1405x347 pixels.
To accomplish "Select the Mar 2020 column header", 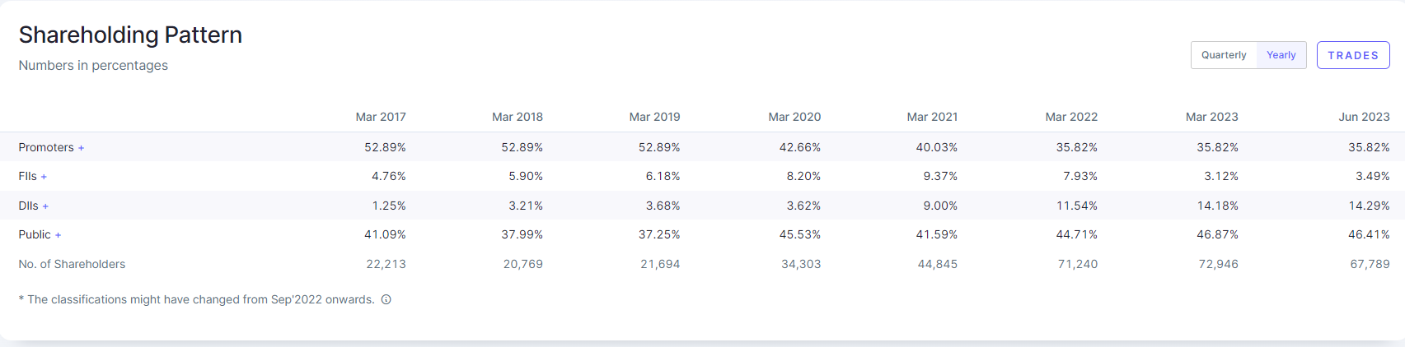I will pos(794,117).
